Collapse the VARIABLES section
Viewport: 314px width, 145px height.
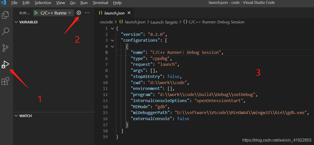[x=16, y=22]
